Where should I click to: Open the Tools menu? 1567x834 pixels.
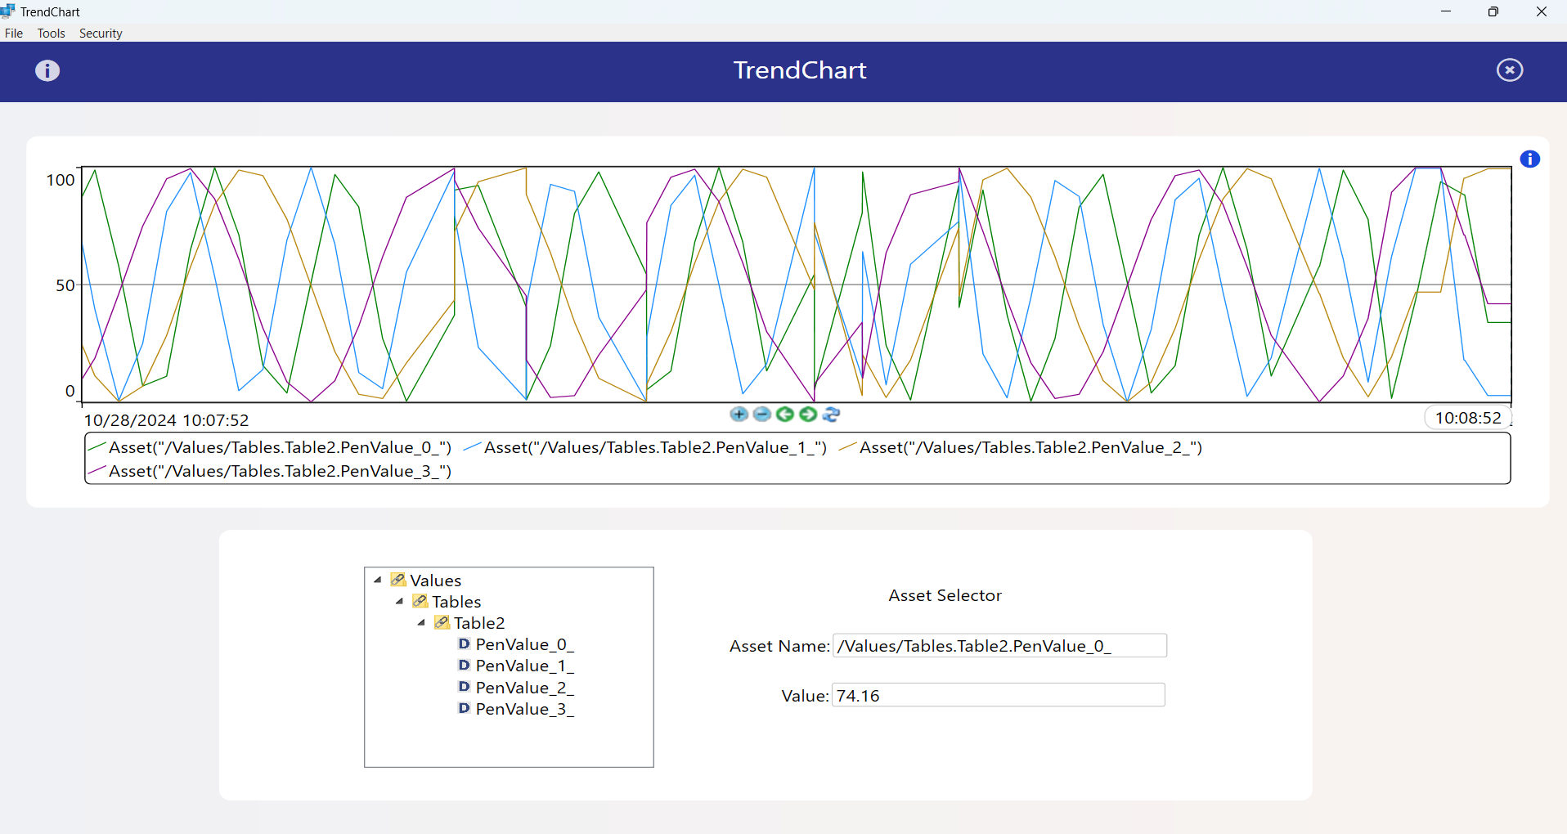point(51,34)
